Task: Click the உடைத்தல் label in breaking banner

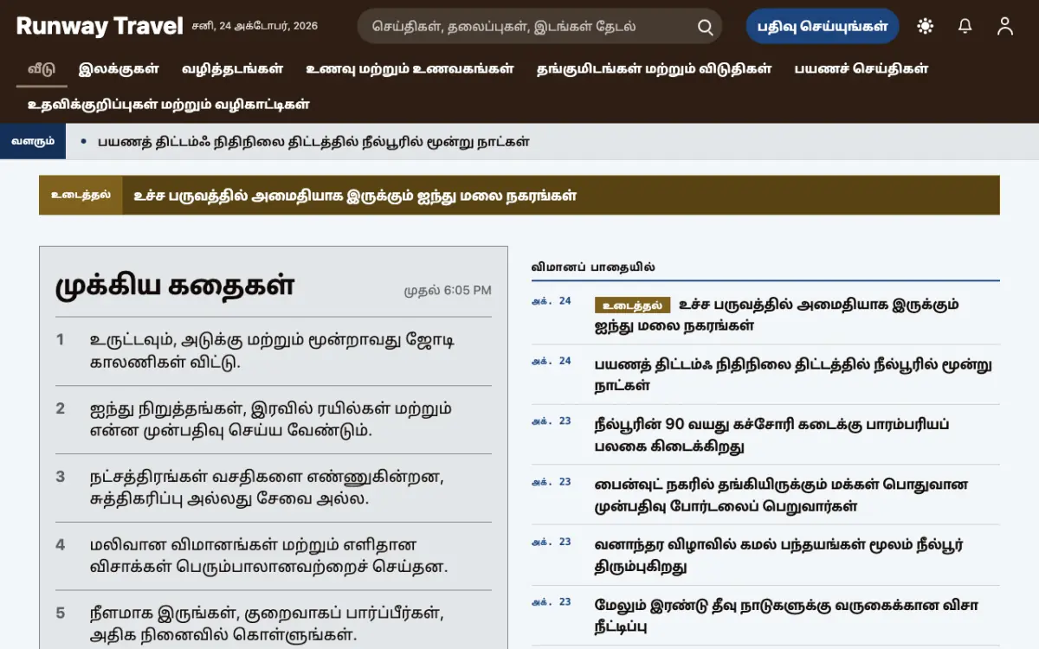Action: pos(81,196)
